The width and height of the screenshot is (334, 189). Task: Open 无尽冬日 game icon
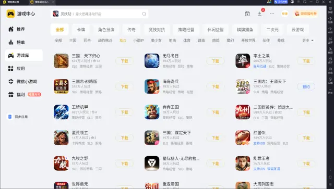click(x=152, y=61)
